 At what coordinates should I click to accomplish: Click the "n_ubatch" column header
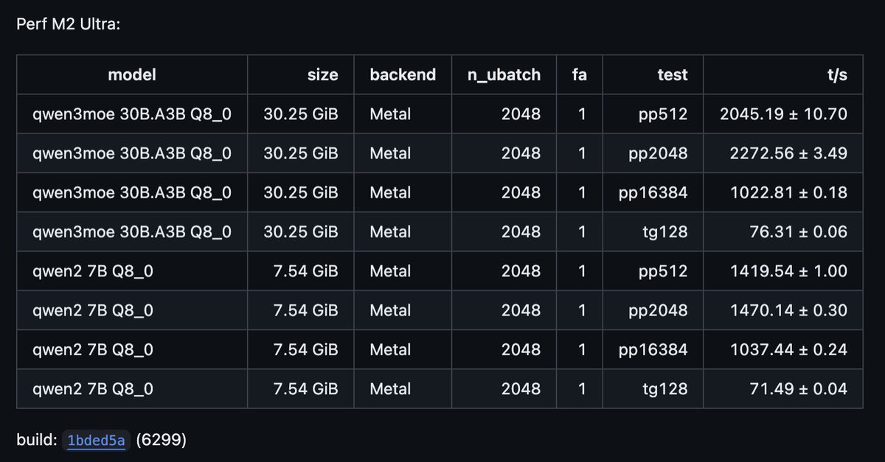click(504, 74)
